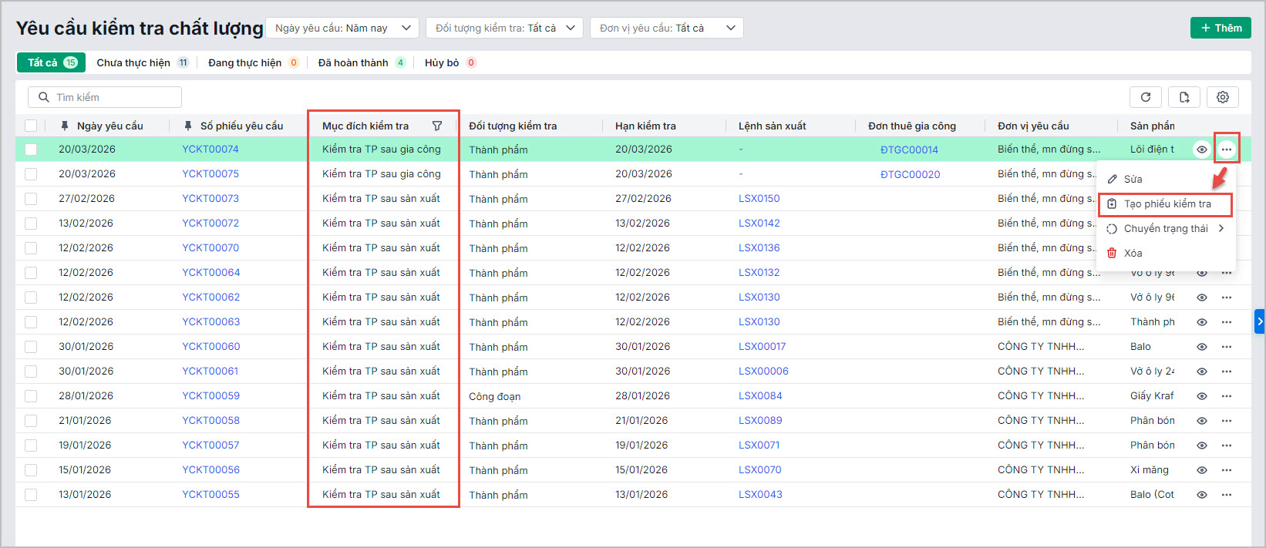Expand the Đơn vị yêu cầu dropdown
The height and width of the screenshot is (548, 1266).
click(666, 28)
